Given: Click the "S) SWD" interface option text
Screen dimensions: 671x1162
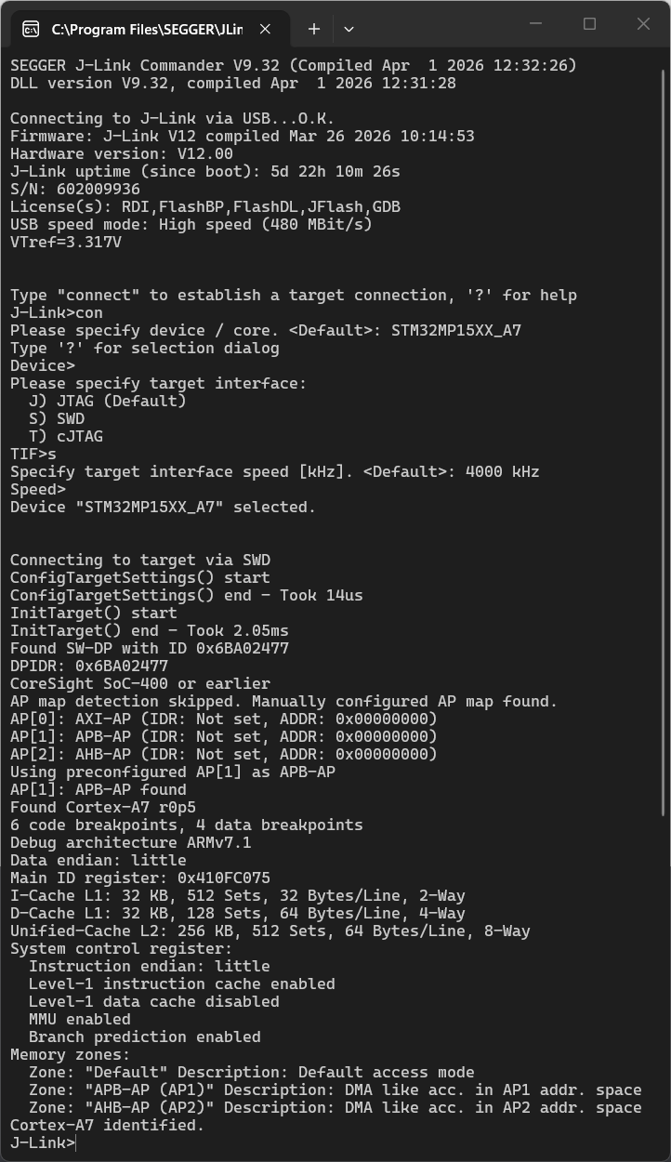Looking at the screenshot, I should 56,418.
